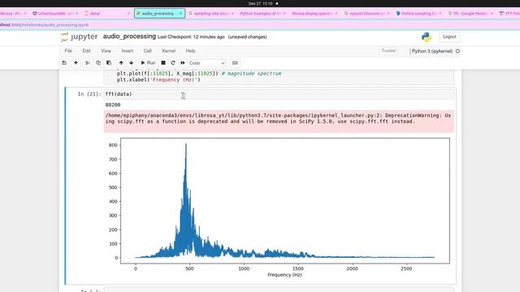This screenshot has height=292, width=520.
Task: Click the plt.xlabel code line above
Action: (158, 79)
